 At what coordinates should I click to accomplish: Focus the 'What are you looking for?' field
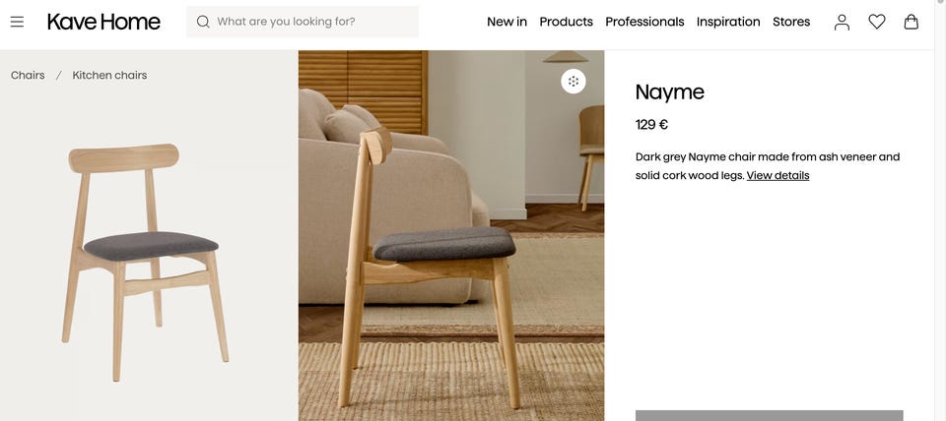pyautogui.click(x=303, y=22)
